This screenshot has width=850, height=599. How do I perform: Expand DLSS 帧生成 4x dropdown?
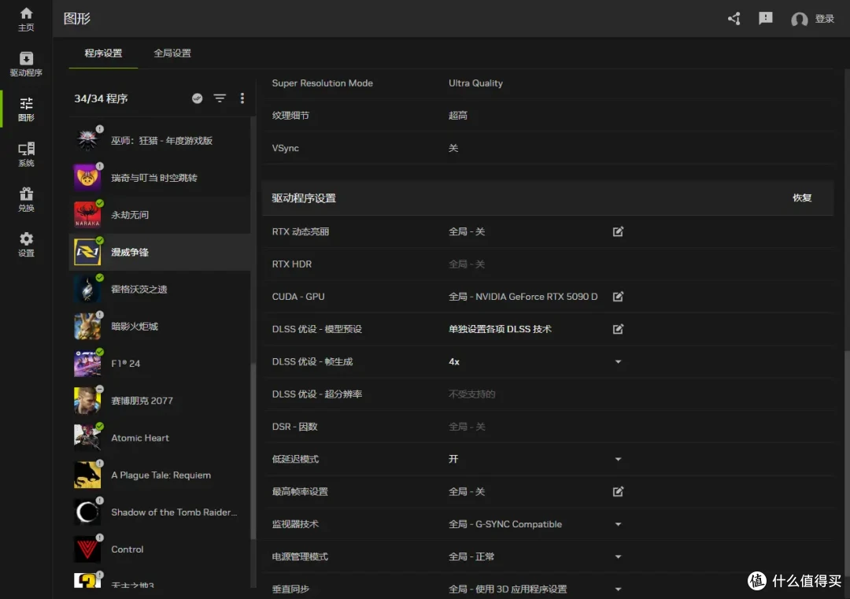[618, 361]
